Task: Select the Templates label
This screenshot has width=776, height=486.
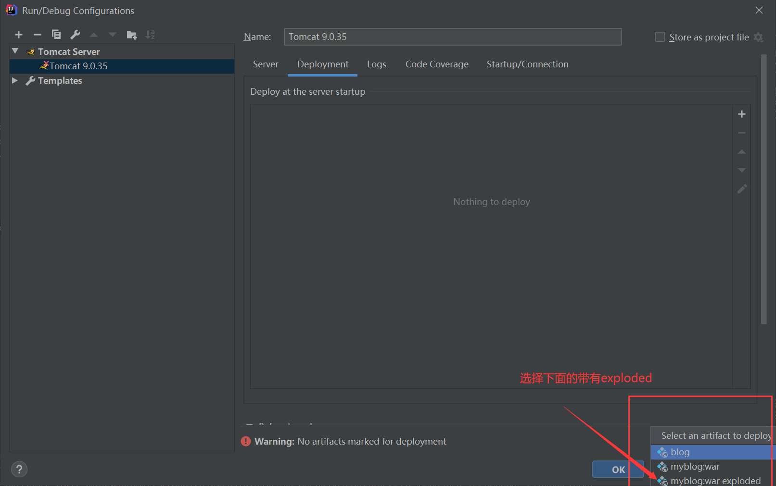Action: point(60,81)
